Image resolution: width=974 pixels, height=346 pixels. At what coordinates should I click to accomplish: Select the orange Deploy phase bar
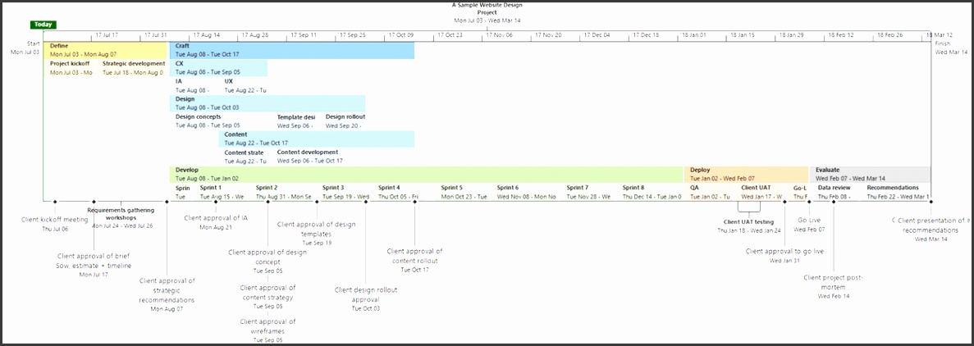(x=747, y=174)
